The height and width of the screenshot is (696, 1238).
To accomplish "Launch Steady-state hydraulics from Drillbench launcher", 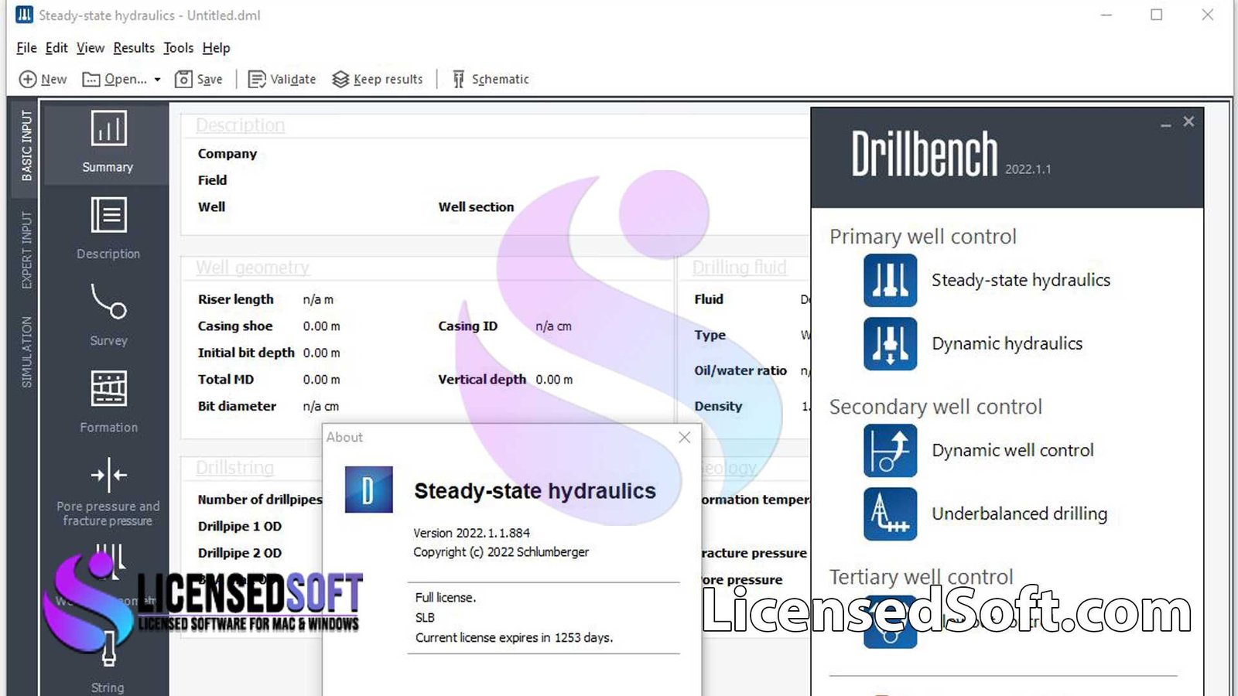I will pyautogui.click(x=987, y=280).
